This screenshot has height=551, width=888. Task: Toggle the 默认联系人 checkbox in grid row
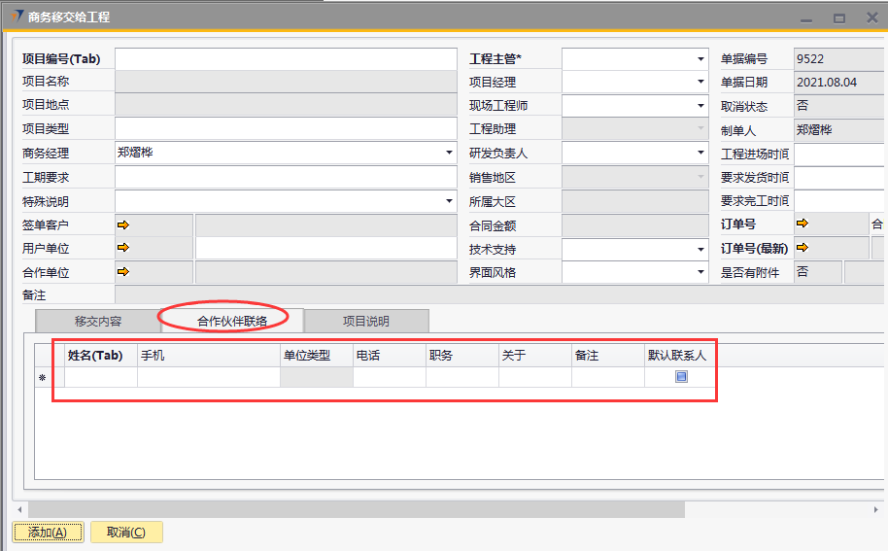click(x=681, y=377)
